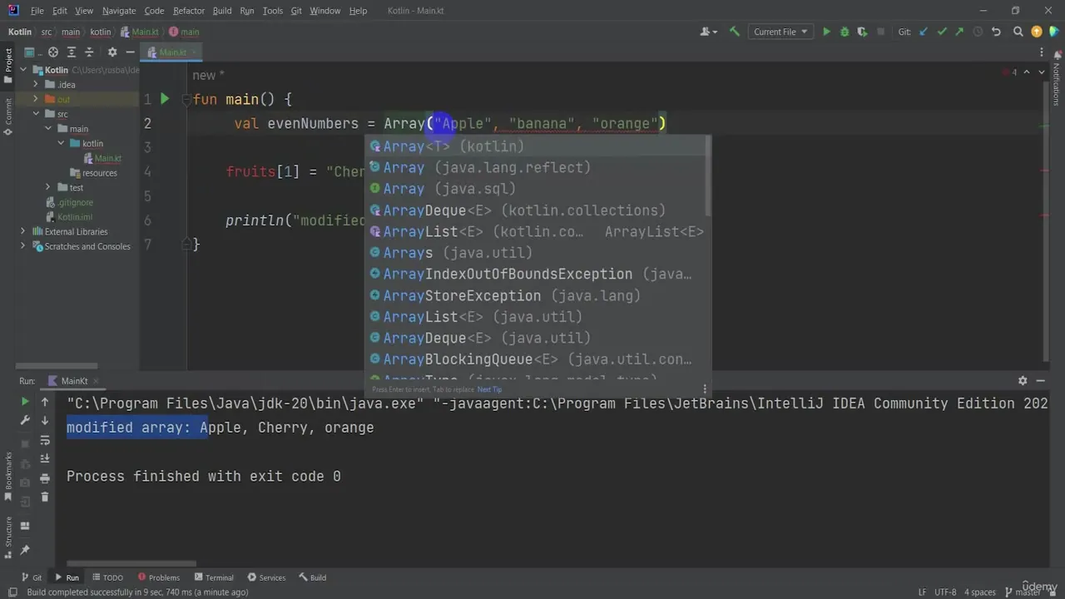Expand the out folder
Screen dimensions: 1065x599
pos(36,99)
